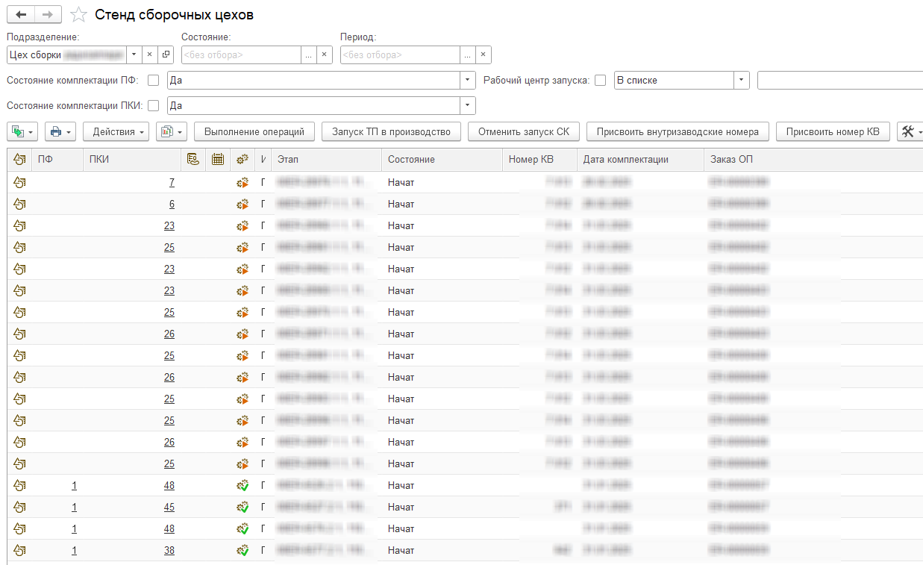This screenshot has width=923, height=565.
Task: Click the calendar column header icon
Action: pos(218,159)
